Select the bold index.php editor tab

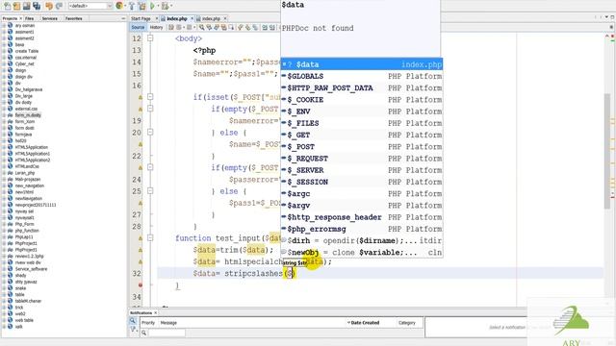point(177,18)
